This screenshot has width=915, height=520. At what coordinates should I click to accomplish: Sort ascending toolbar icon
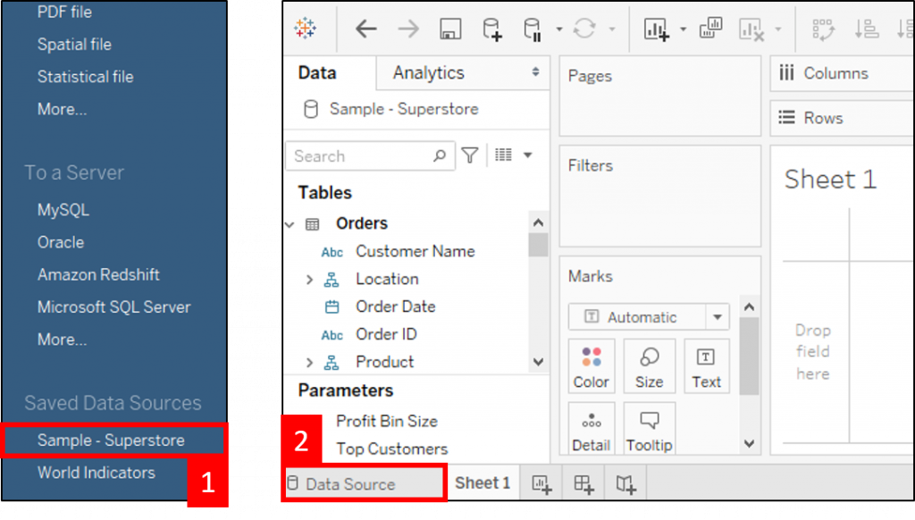(x=867, y=29)
